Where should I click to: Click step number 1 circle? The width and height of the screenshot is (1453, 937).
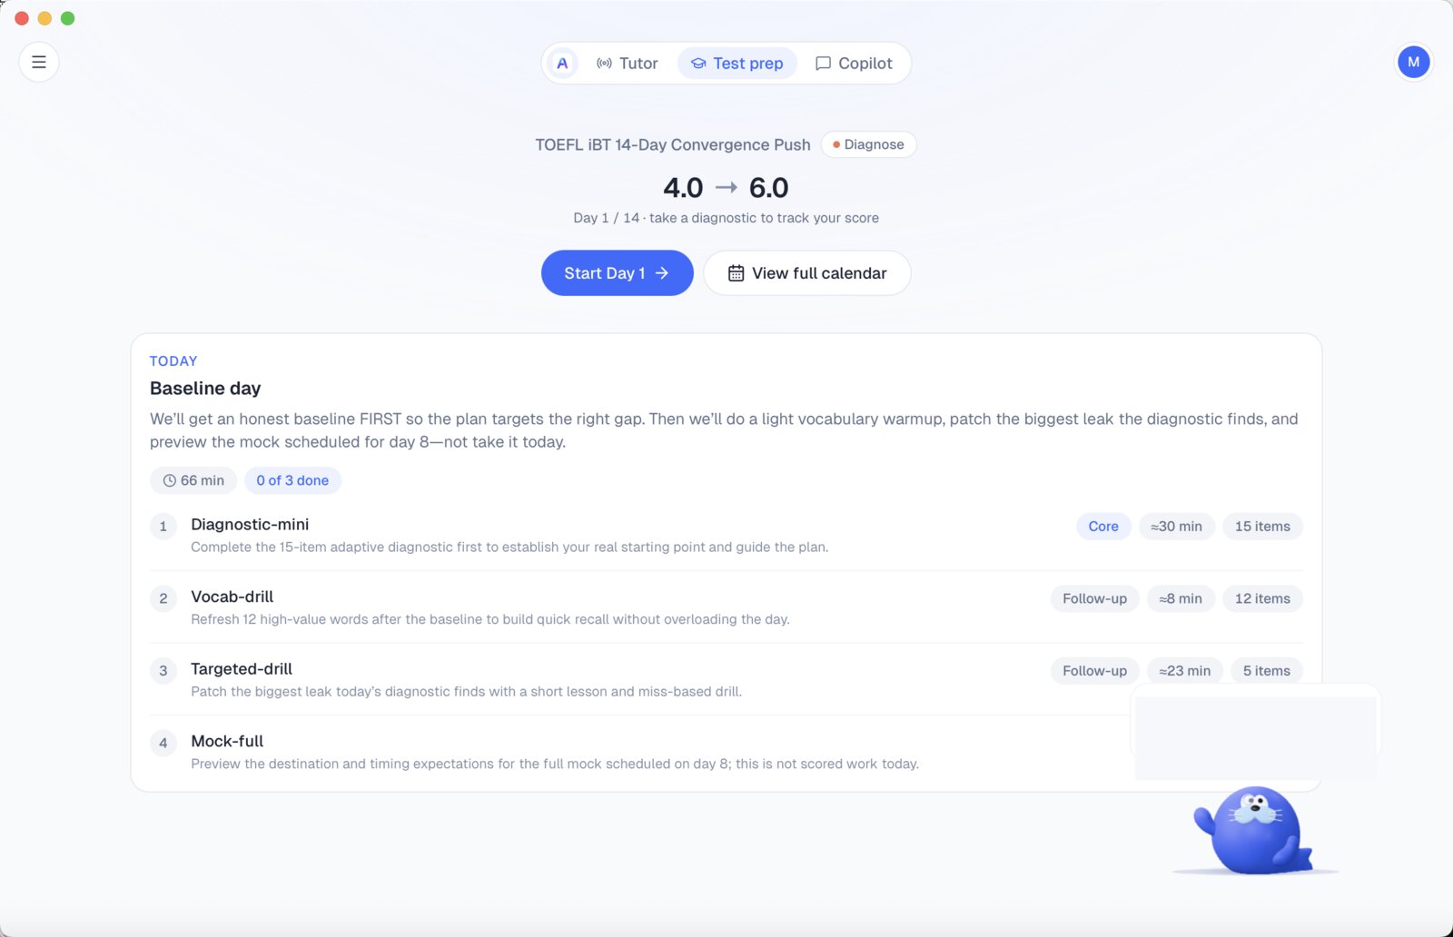(163, 526)
